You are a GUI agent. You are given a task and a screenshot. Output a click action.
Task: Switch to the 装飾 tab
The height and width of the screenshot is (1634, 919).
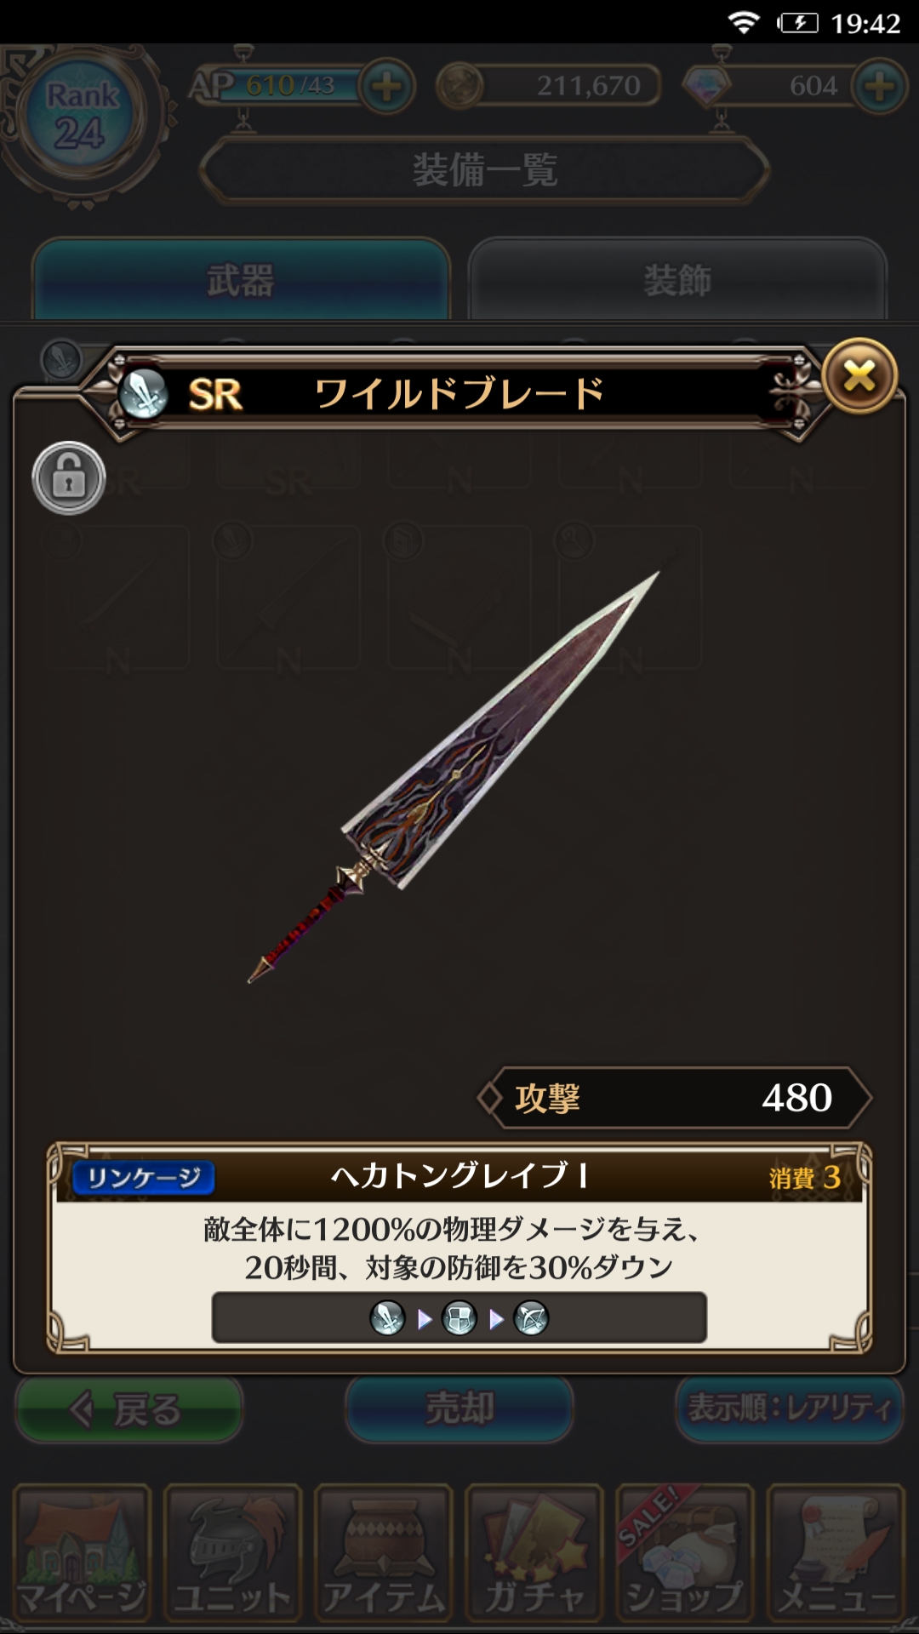[677, 279]
